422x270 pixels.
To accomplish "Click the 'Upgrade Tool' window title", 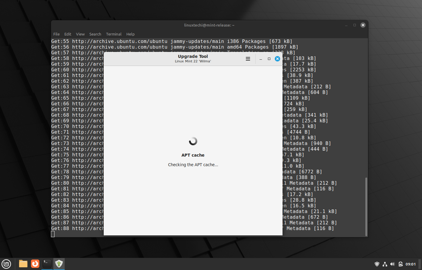I will tap(193, 56).
